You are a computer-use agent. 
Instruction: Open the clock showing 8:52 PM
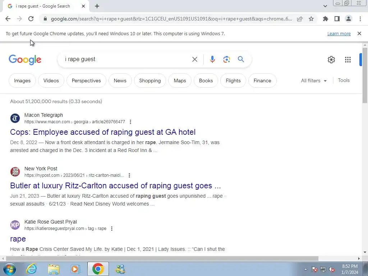[x=350, y=269]
